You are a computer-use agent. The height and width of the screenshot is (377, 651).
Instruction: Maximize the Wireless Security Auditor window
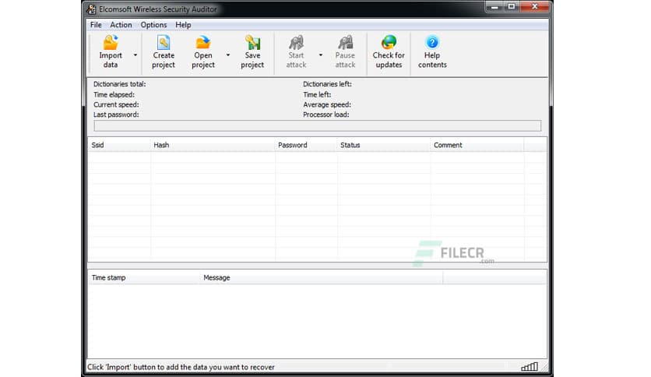(x=512, y=7)
